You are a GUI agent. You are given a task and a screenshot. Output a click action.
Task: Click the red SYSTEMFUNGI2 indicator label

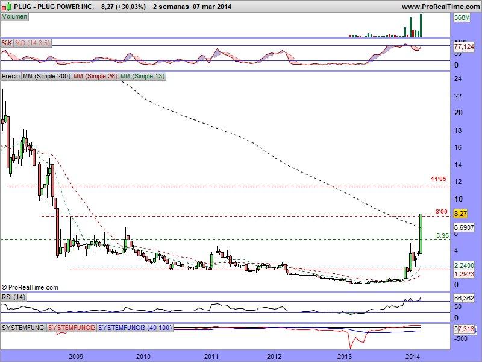(x=72, y=328)
